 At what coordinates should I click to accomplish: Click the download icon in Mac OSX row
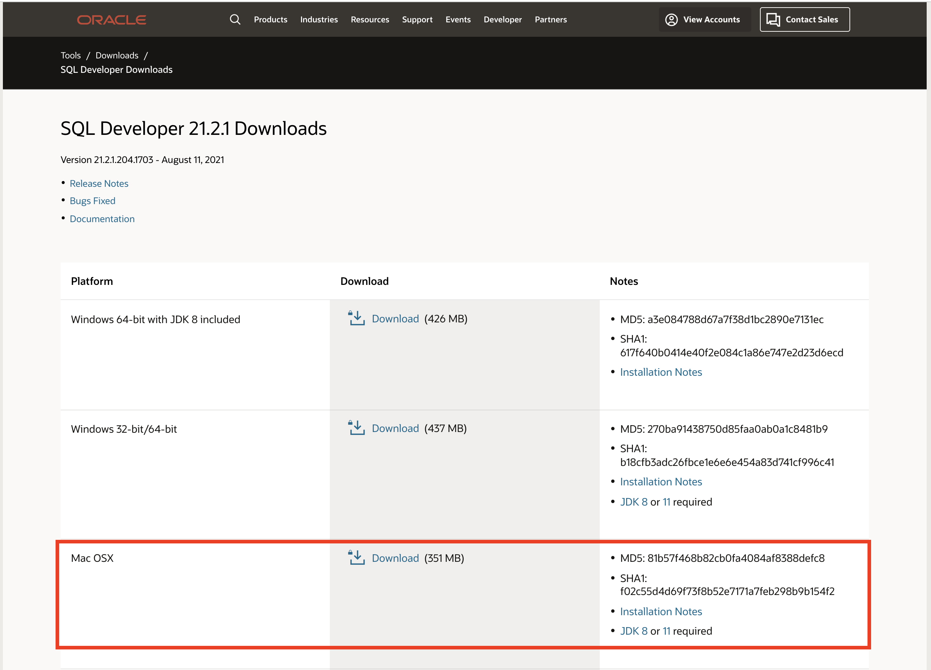coord(356,557)
